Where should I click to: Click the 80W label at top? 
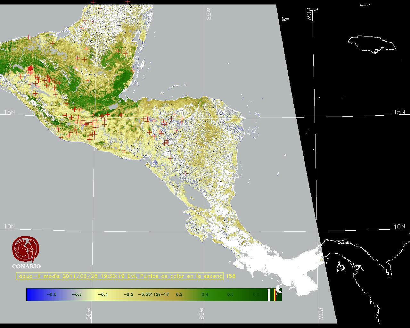point(309,14)
